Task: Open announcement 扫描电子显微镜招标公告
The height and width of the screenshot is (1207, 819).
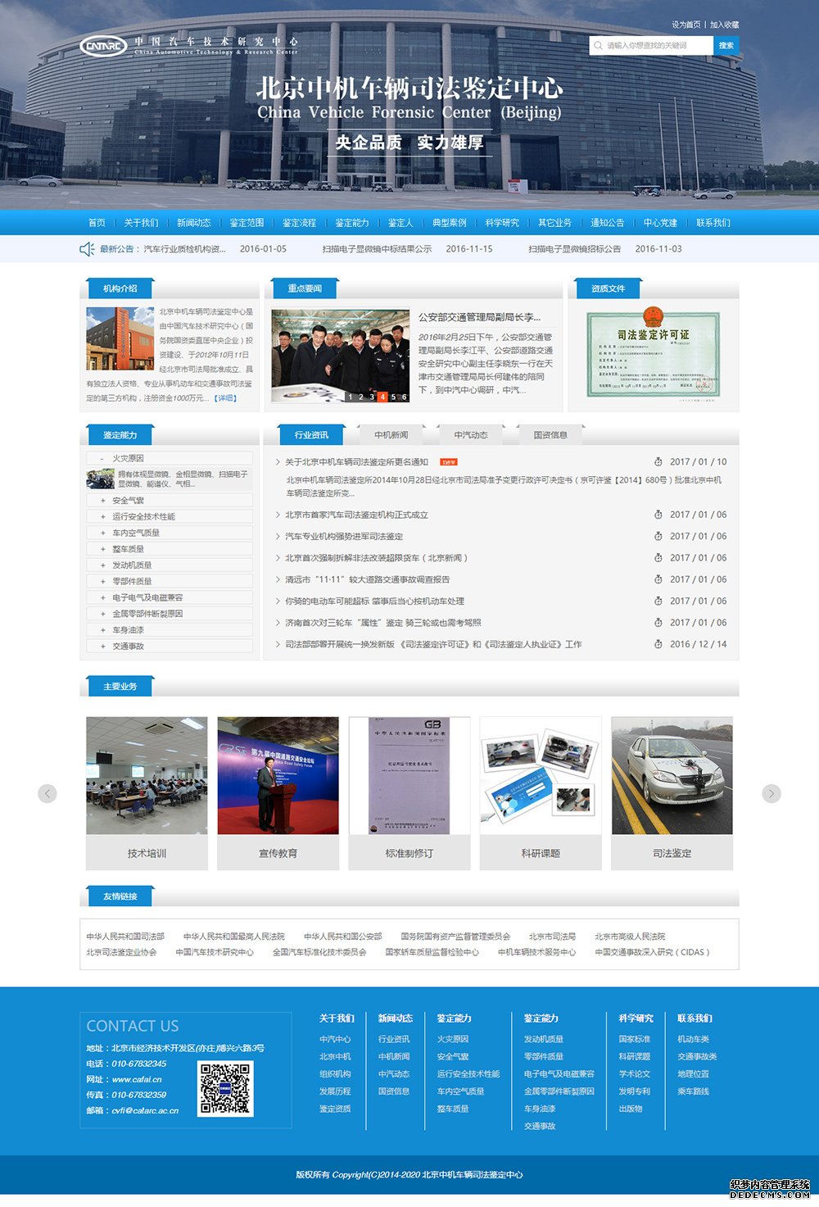Action: [575, 249]
